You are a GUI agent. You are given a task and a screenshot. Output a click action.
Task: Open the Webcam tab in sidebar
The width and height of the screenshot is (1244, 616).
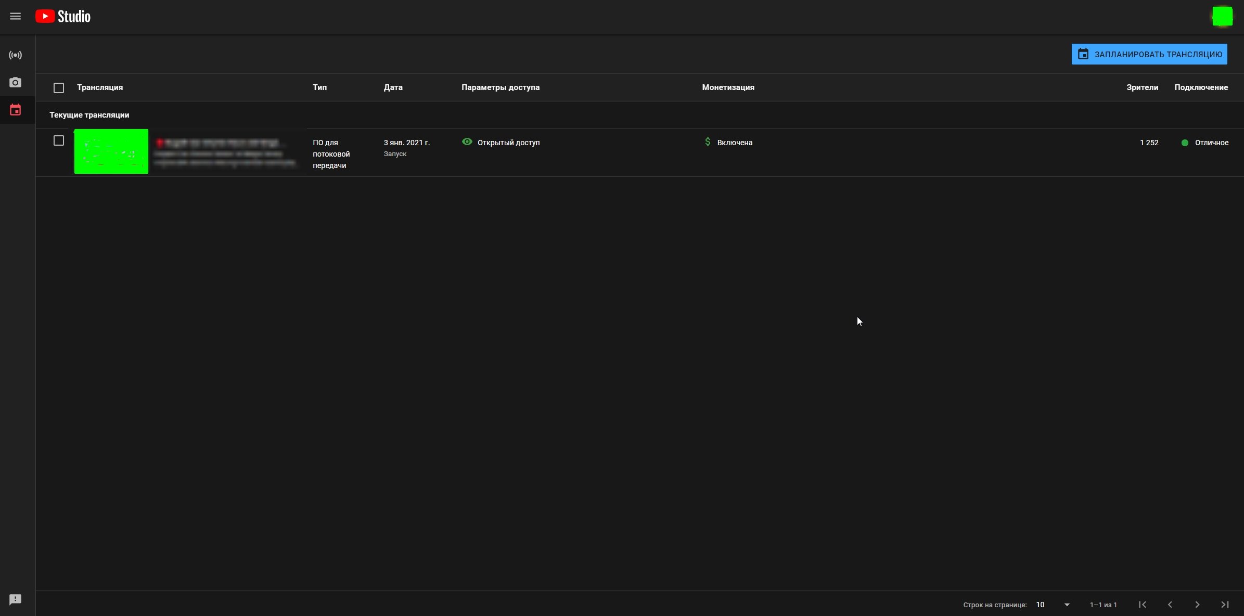coord(16,83)
